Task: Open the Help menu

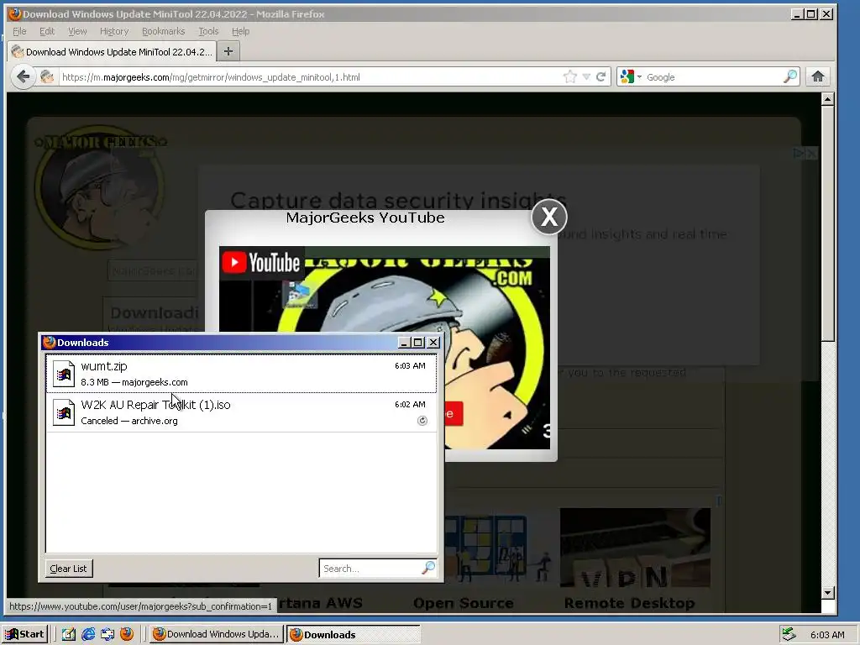Action: [240, 31]
